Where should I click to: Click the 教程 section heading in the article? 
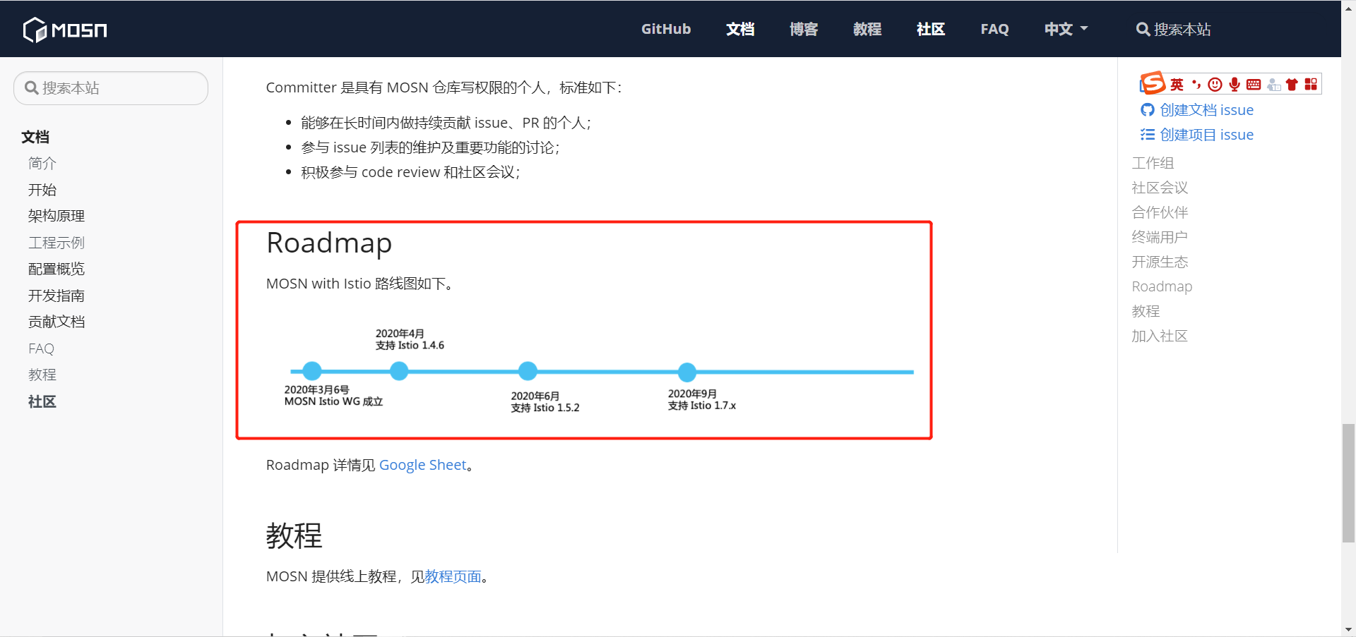[x=294, y=535]
